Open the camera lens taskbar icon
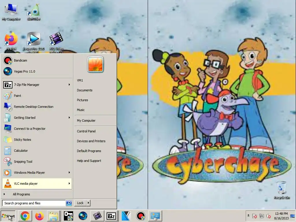Image resolution: width=296 pixels, height=222 pixels. 83,216
